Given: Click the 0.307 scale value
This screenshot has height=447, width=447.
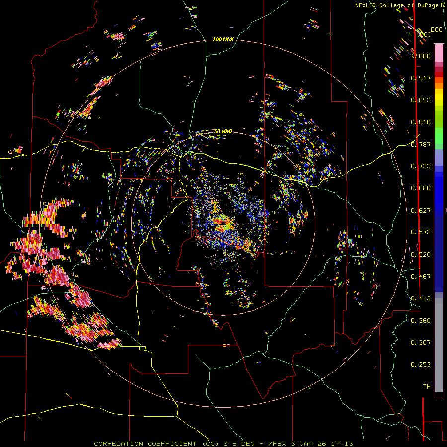Looking at the screenshot, I should [421, 343].
